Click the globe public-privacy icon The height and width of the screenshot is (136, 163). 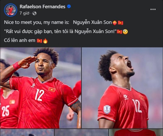[x=34, y=13]
